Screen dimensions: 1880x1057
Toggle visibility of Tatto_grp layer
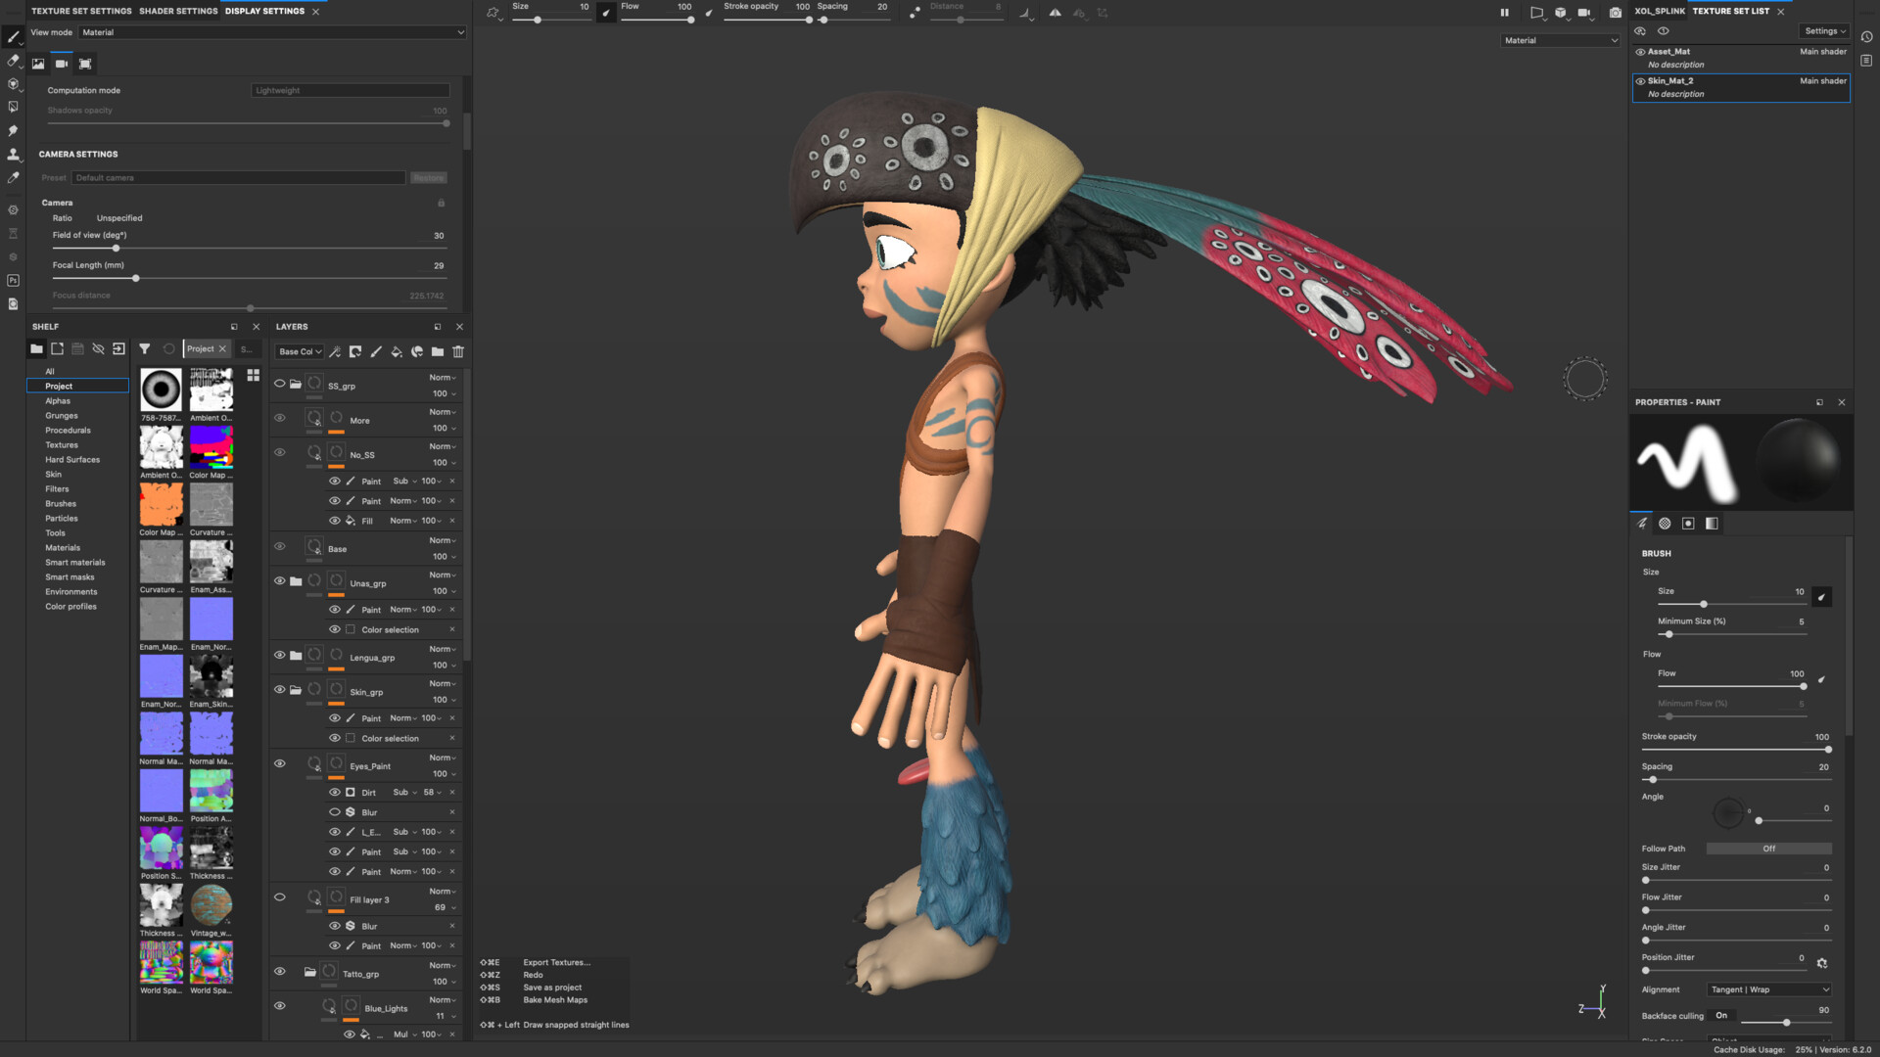tap(280, 972)
